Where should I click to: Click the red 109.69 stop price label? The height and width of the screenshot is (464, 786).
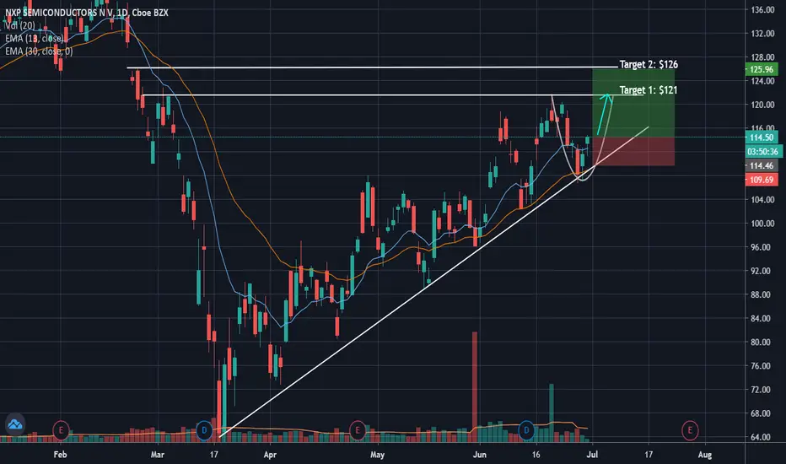[762, 180]
